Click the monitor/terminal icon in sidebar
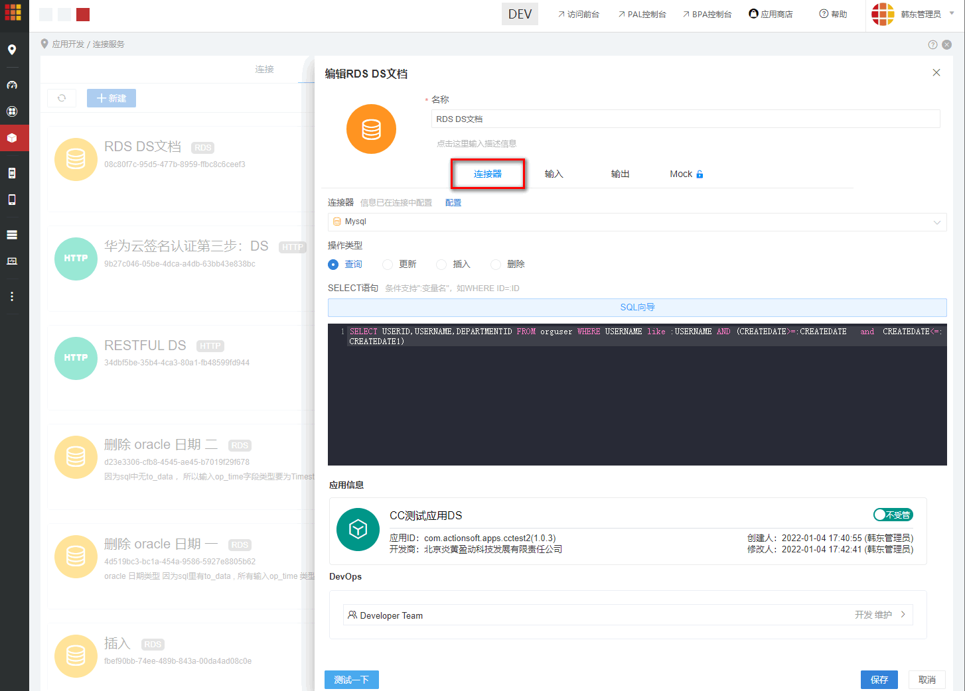 point(12,261)
